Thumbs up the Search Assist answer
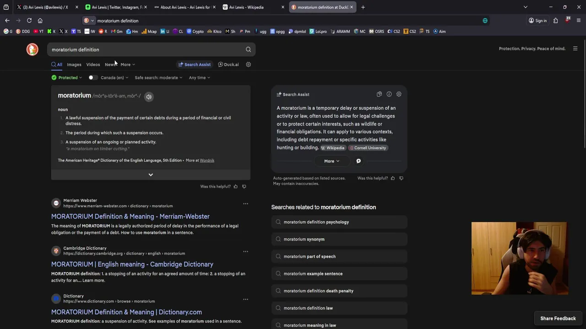586x329 pixels. click(393, 178)
